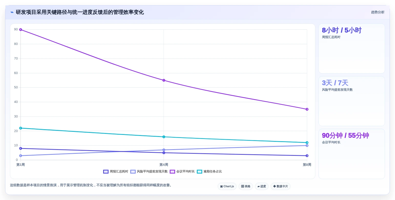Viewport: 395px width, 200px height.
Task: Click the 逾期任务占比 data point at 第1周
Action: pyautogui.click(x=21, y=128)
